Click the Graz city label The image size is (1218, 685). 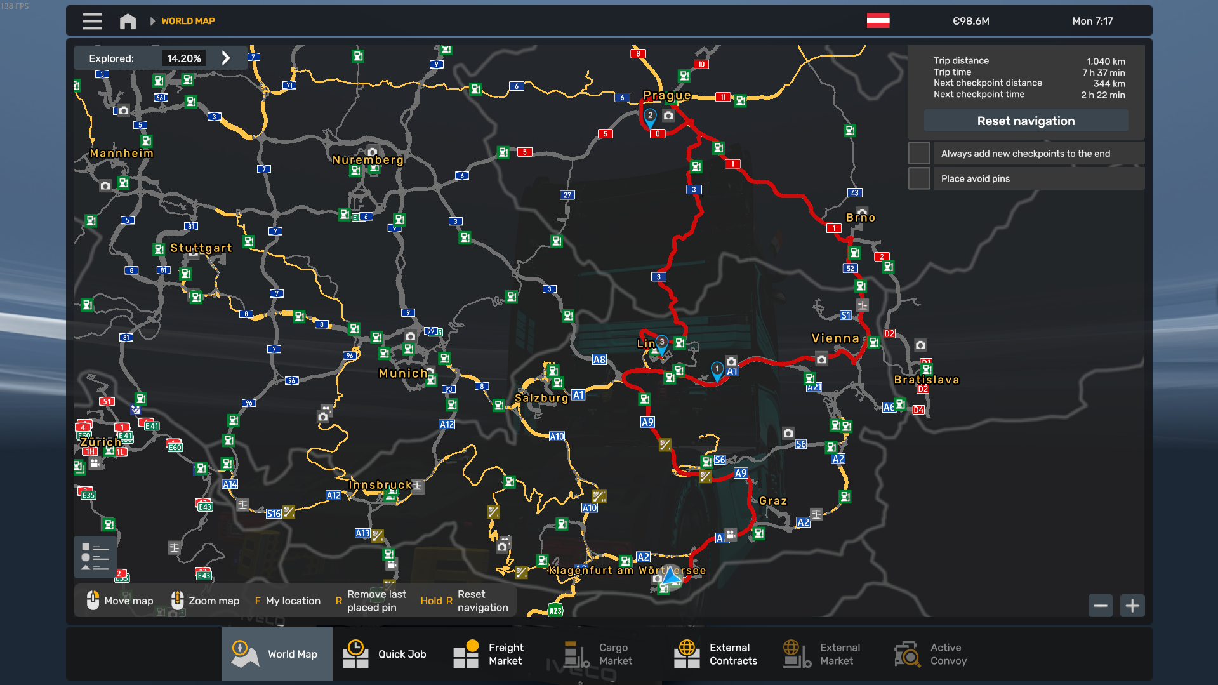coord(773,501)
